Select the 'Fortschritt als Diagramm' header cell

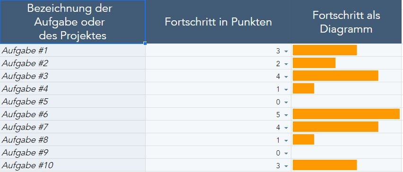pyautogui.click(x=346, y=22)
